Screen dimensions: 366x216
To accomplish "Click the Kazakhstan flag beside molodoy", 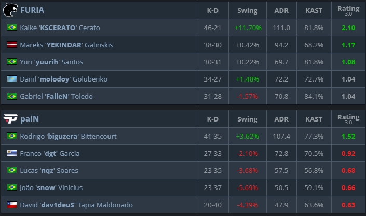I will pyautogui.click(x=11, y=79).
